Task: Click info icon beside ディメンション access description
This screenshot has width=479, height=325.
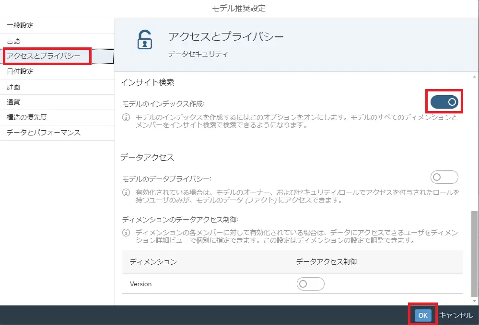Action: [126, 233]
